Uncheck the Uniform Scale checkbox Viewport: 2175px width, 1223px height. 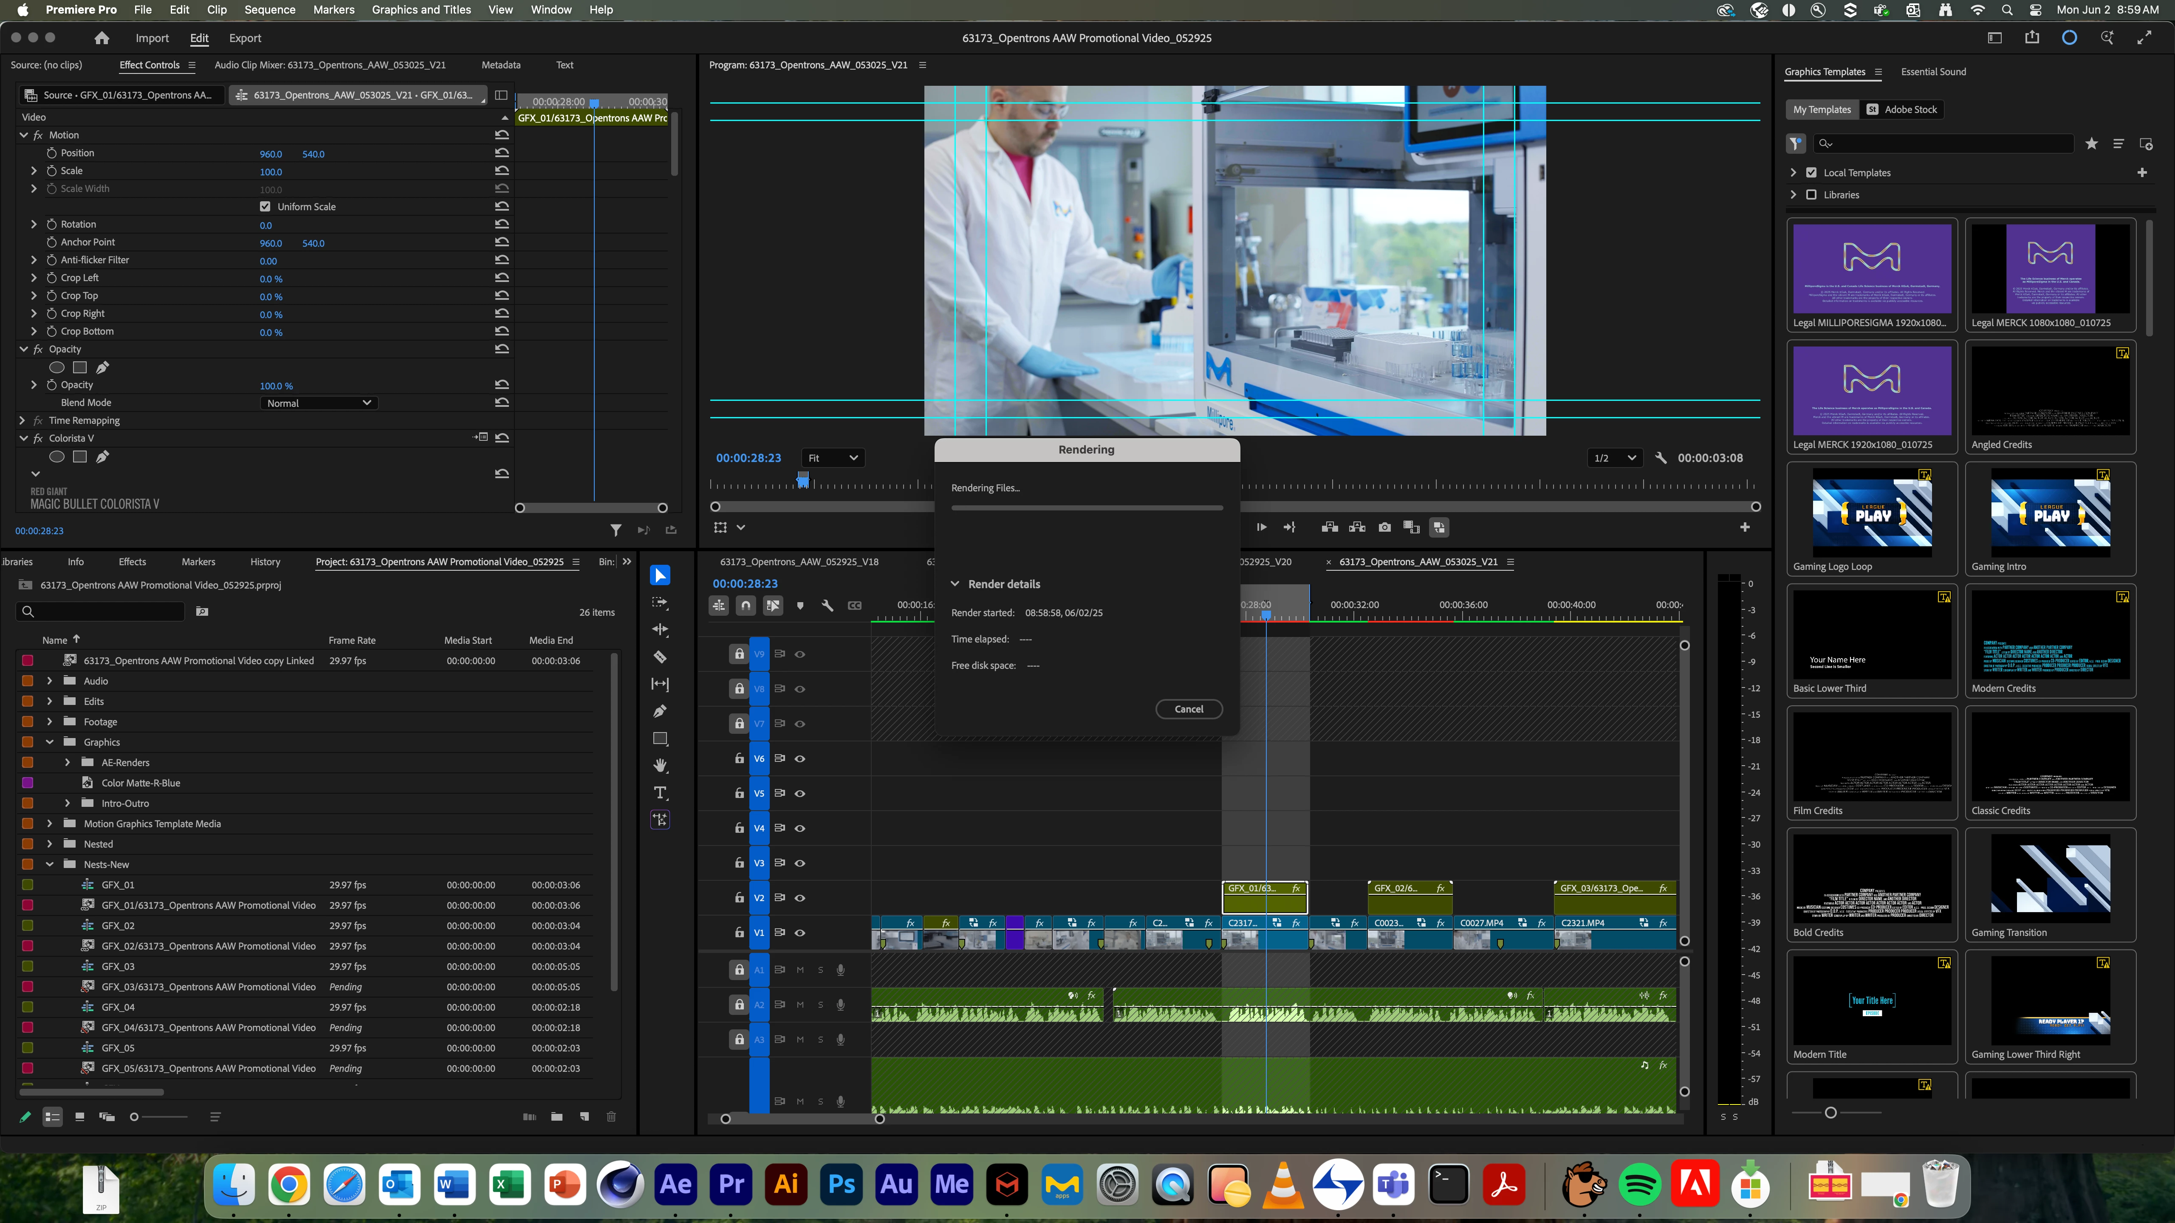(x=265, y=207)
